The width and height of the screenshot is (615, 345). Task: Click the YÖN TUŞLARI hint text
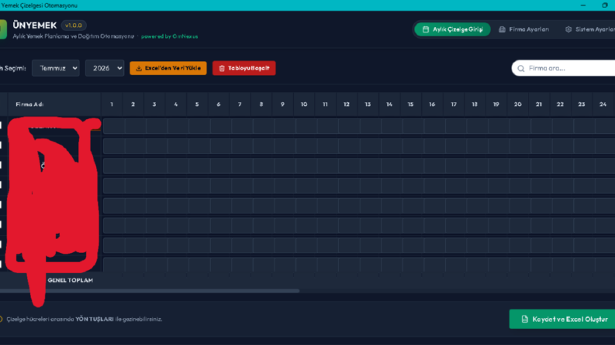click(x=95, y=319)
